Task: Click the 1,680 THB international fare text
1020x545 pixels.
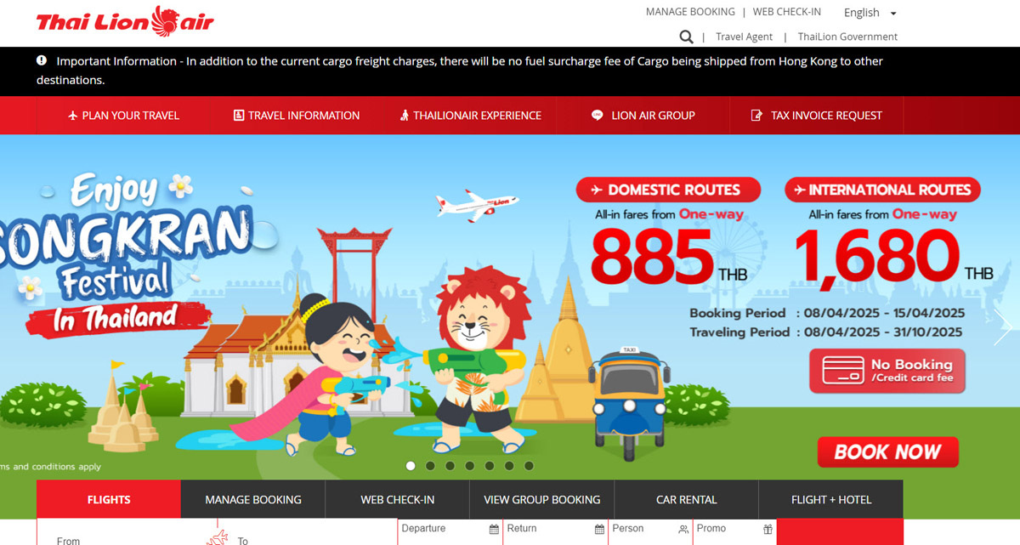Action: tap(892, 258)
